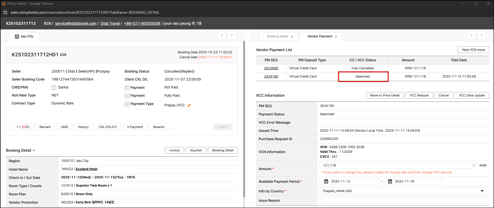The image size is (494, 208).
Task: Switch to the Jeju City tab
Action: (24, 36)
